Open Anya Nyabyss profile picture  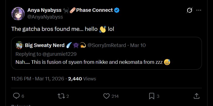[18, 14]
